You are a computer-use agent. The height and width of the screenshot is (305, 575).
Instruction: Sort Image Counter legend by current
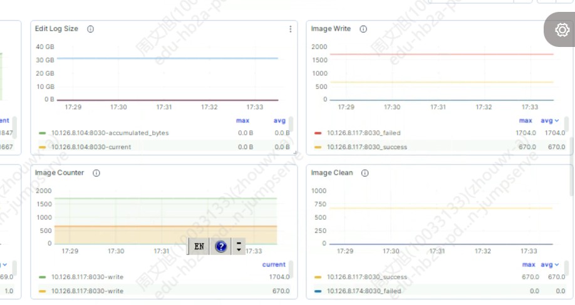coord(274,265)
